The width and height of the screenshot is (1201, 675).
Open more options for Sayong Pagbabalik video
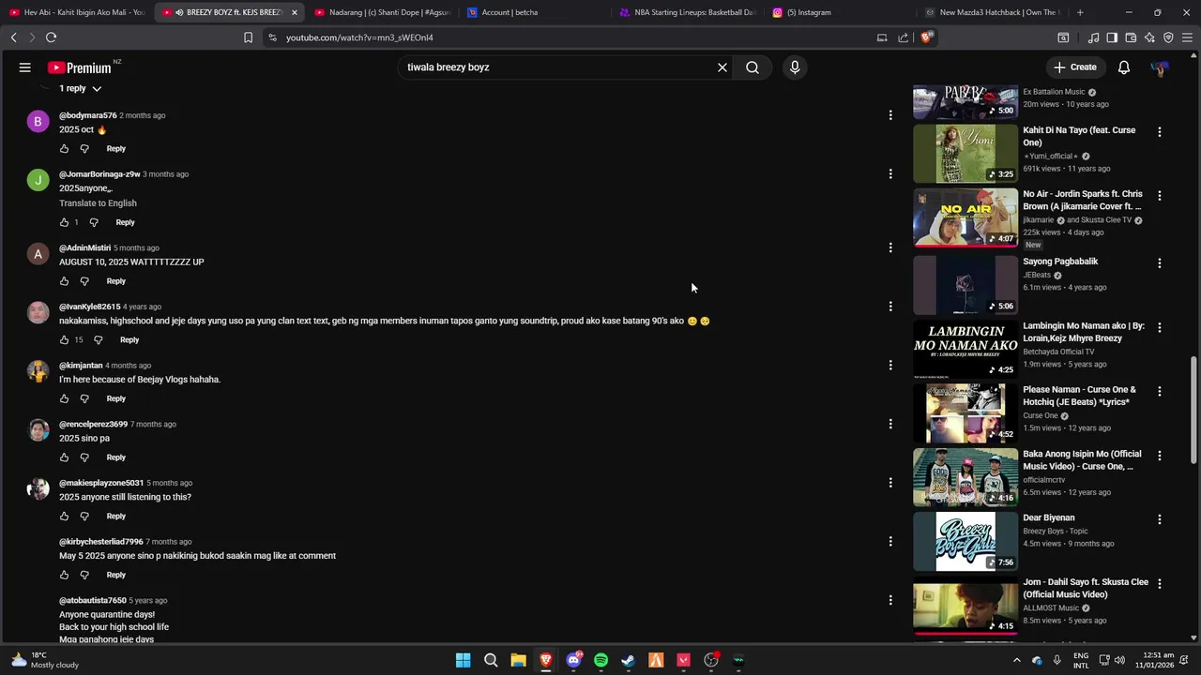(1160, 263)
